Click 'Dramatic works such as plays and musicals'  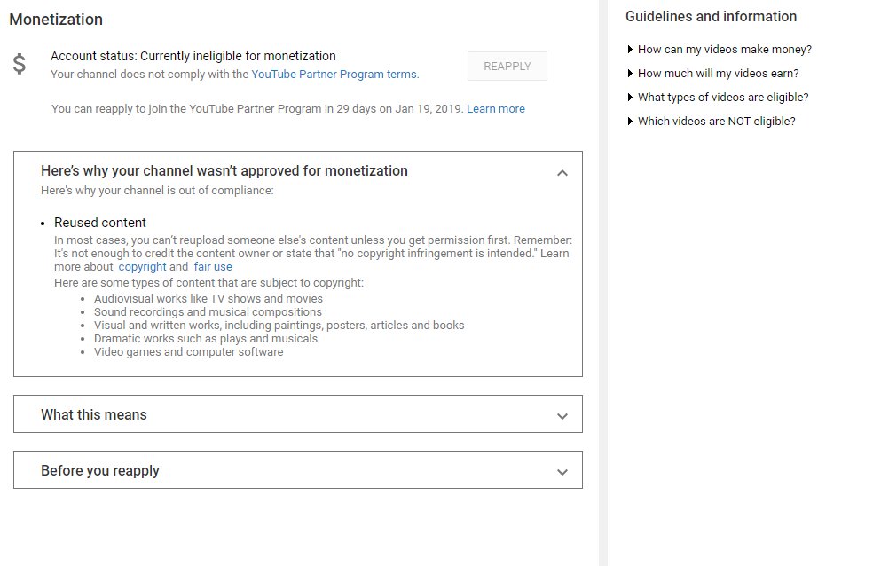[206, 338]
